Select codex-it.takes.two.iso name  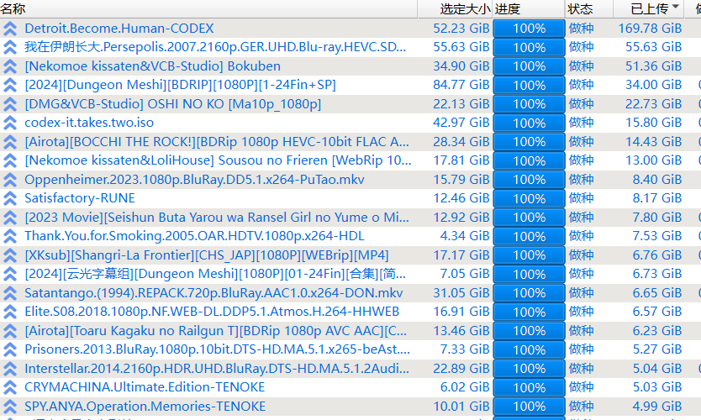[x=89, y=123]
